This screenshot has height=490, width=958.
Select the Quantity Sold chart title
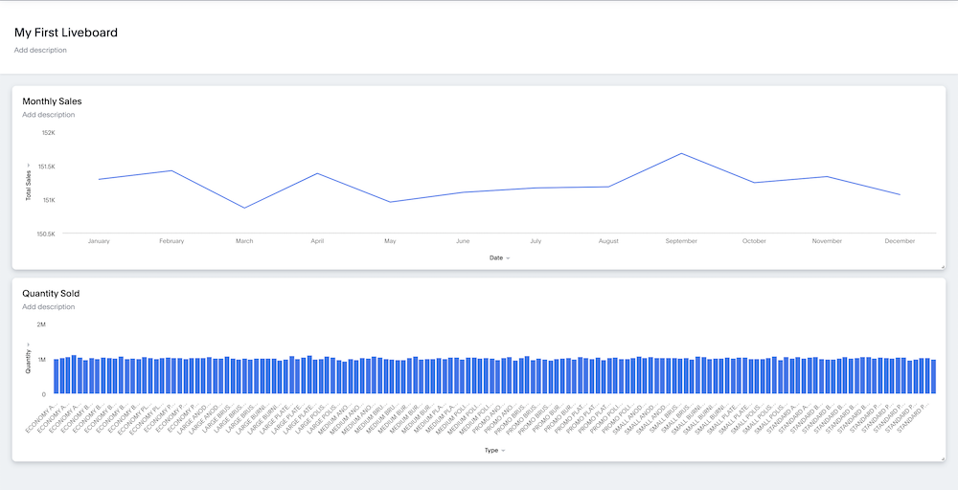pyautogui.click(x=51, y=293)
